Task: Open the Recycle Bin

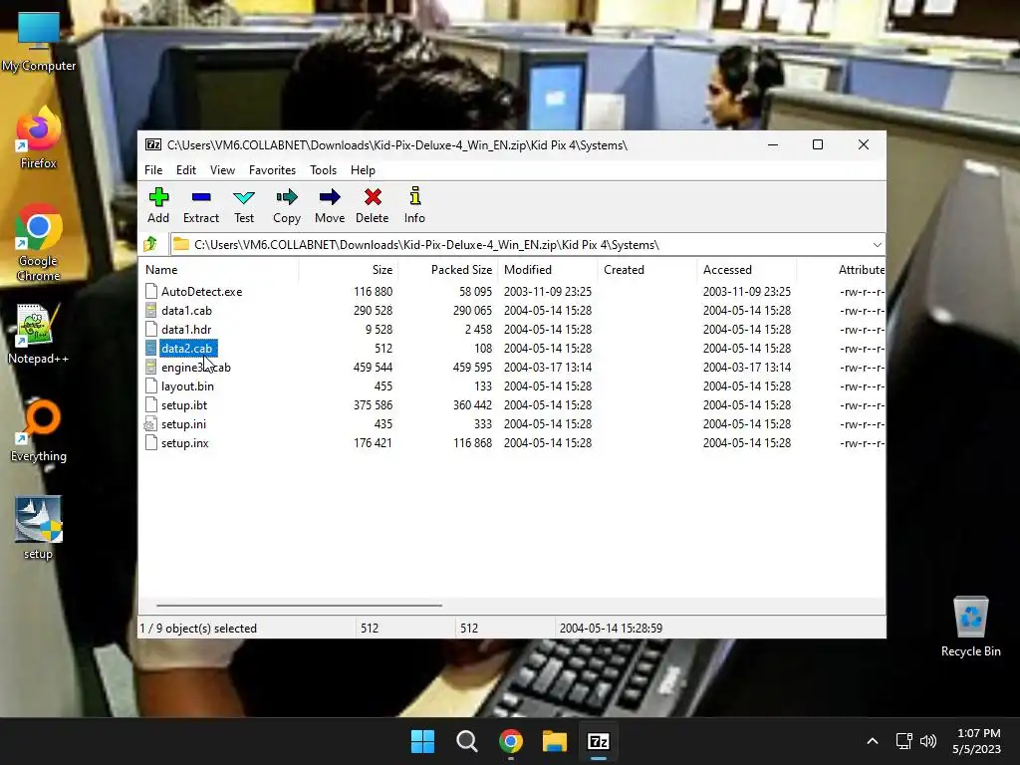Action: tap(970, 627)
